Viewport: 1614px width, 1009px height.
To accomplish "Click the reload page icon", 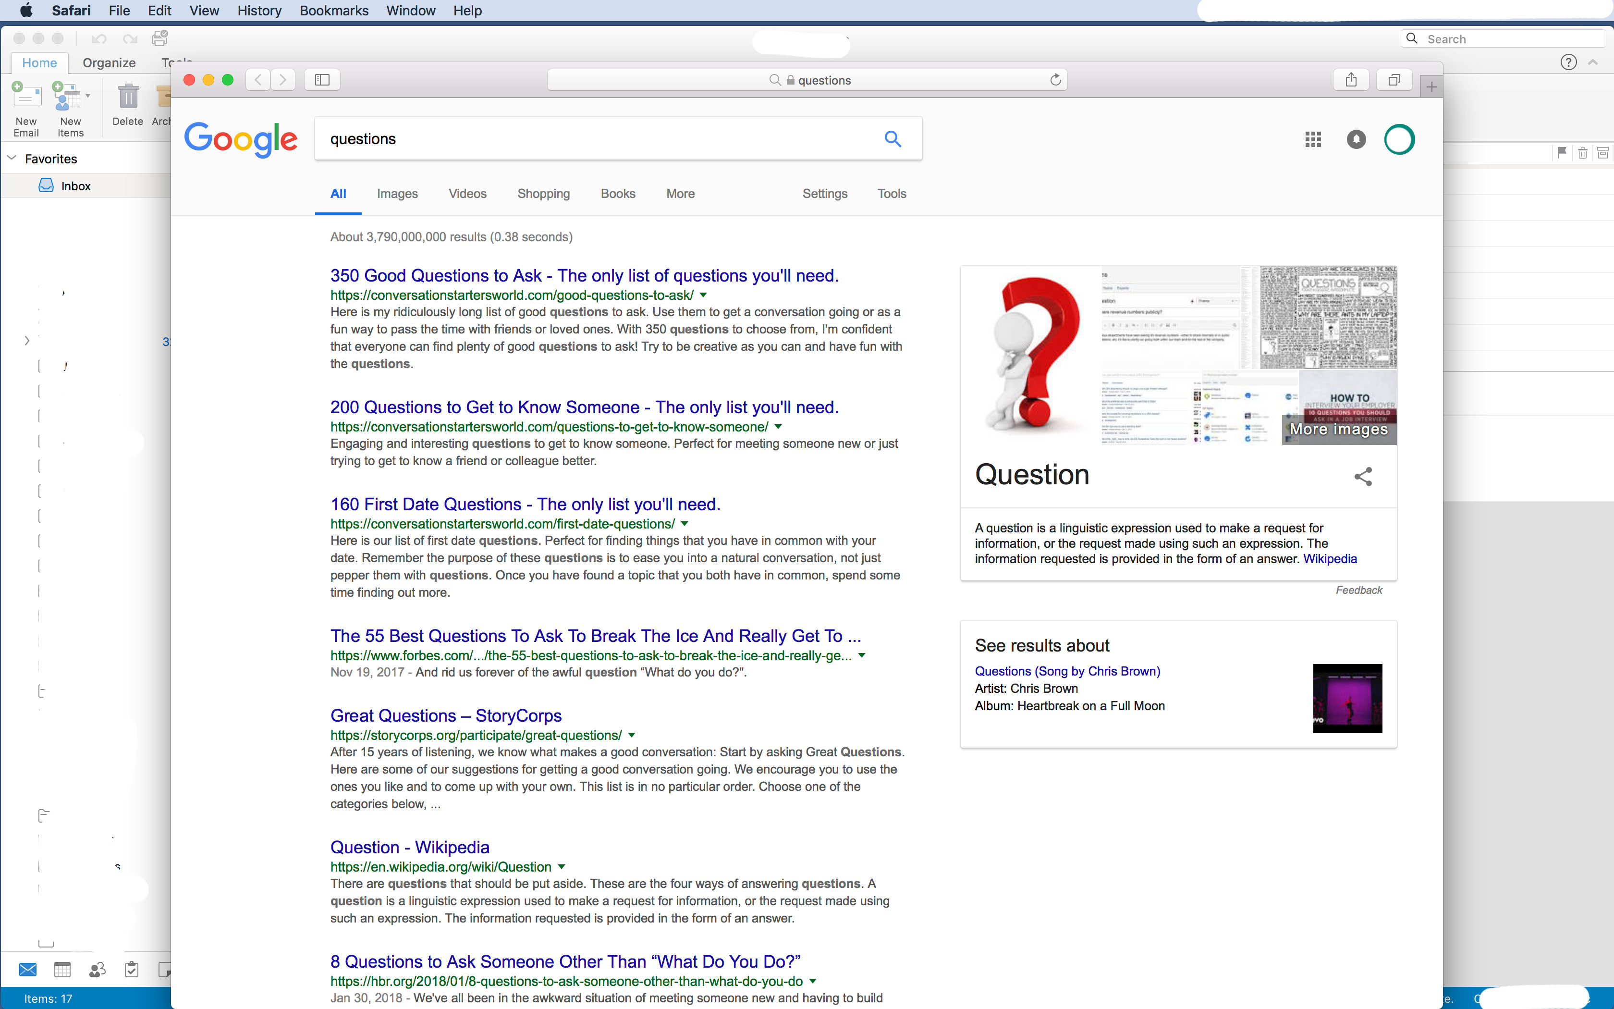I will click(x=1055, y=80).
